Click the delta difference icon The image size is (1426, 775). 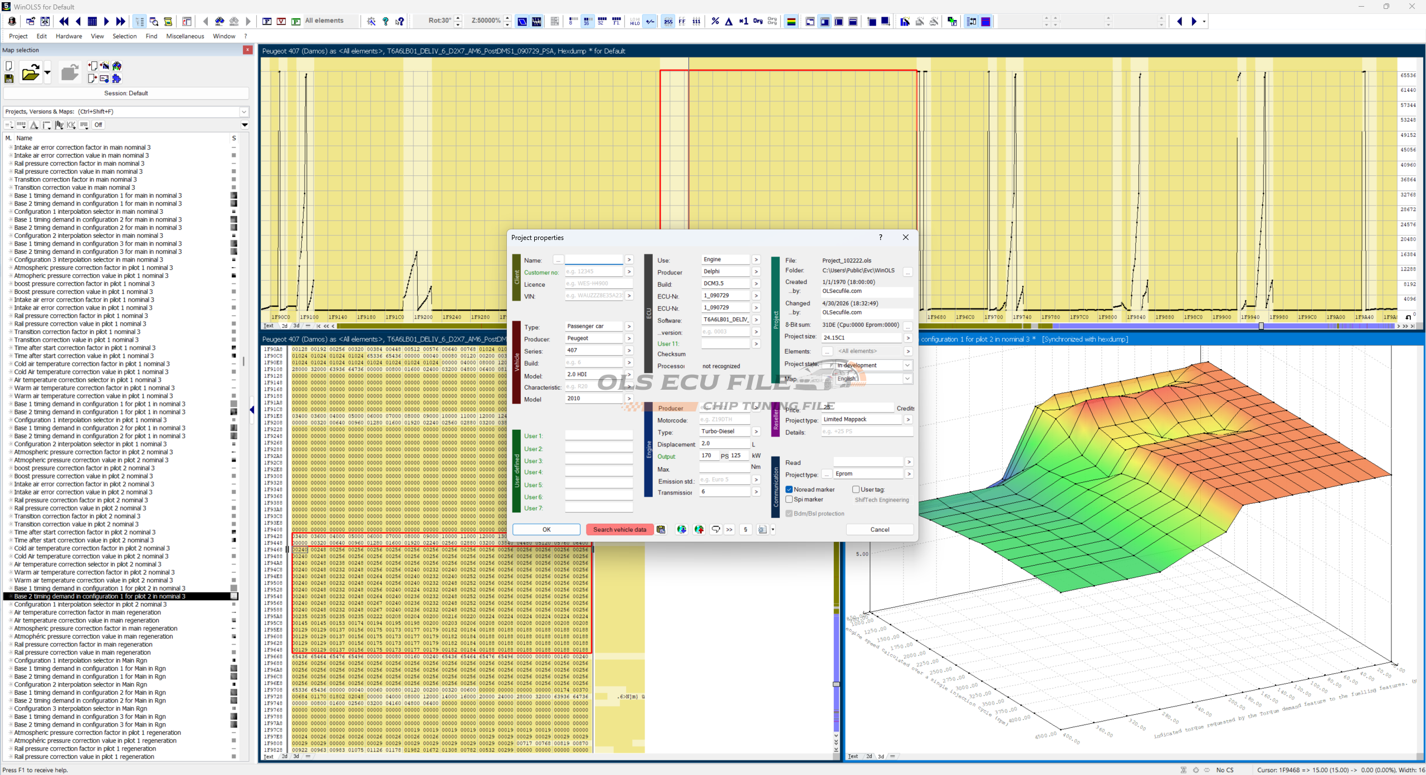[x=729, y=21]
